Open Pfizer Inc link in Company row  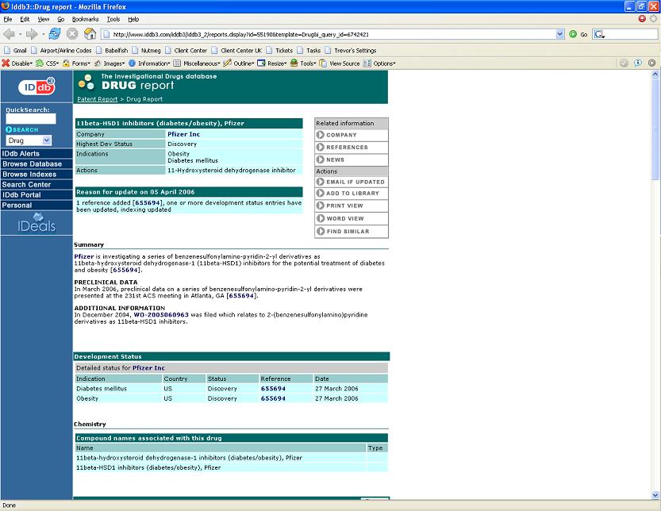coord(184,134)
